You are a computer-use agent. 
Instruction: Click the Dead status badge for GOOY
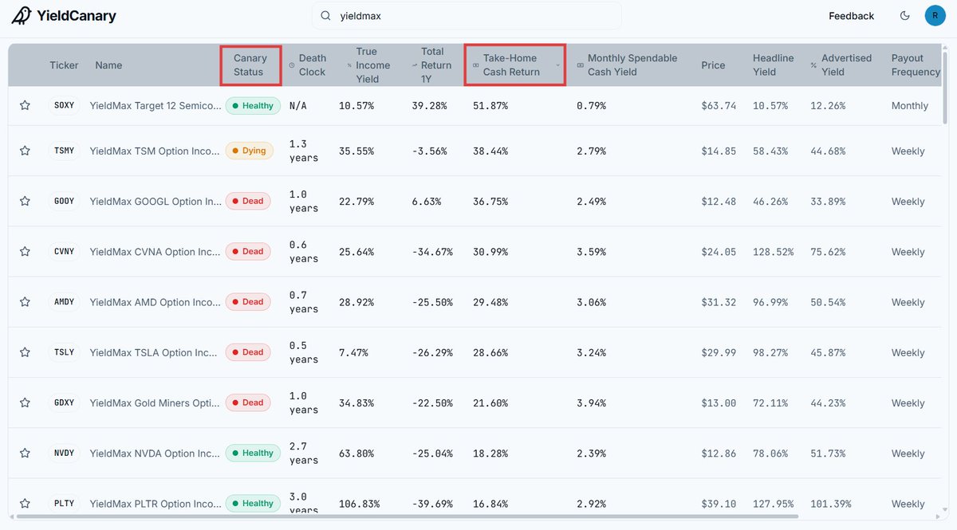pyautogui.click(x=248, y=201)
